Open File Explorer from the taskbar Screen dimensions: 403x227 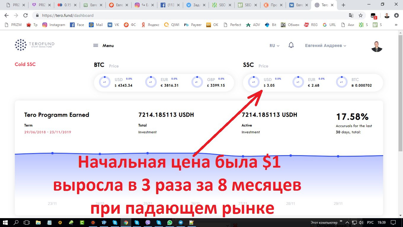38,223
